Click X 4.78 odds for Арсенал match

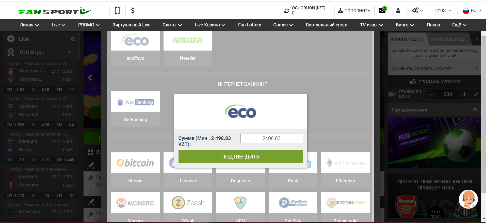click(x=41, y=125)
